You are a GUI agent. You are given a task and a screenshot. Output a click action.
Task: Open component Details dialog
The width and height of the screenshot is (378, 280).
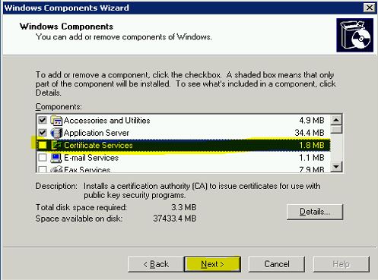(x=315, y=212)
